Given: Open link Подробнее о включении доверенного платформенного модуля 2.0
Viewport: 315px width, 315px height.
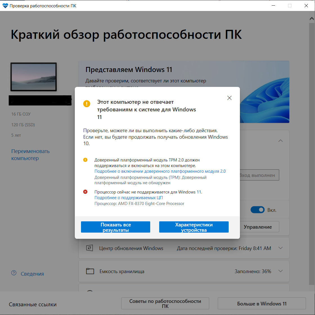Looking at the screenshot, I should tap(160, 171).
